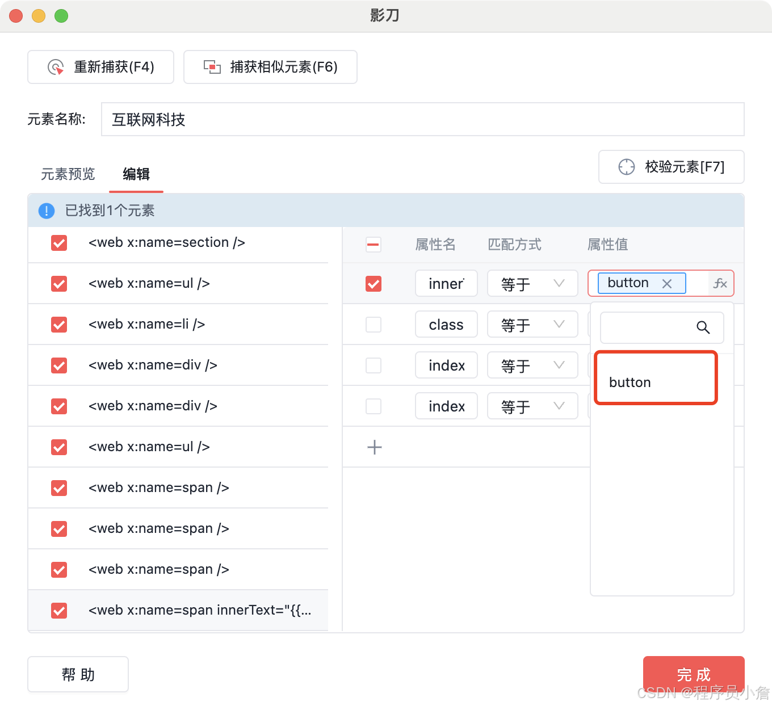
Task: Click the 捕获相似元素(F6) button
Action: point(270,67)
